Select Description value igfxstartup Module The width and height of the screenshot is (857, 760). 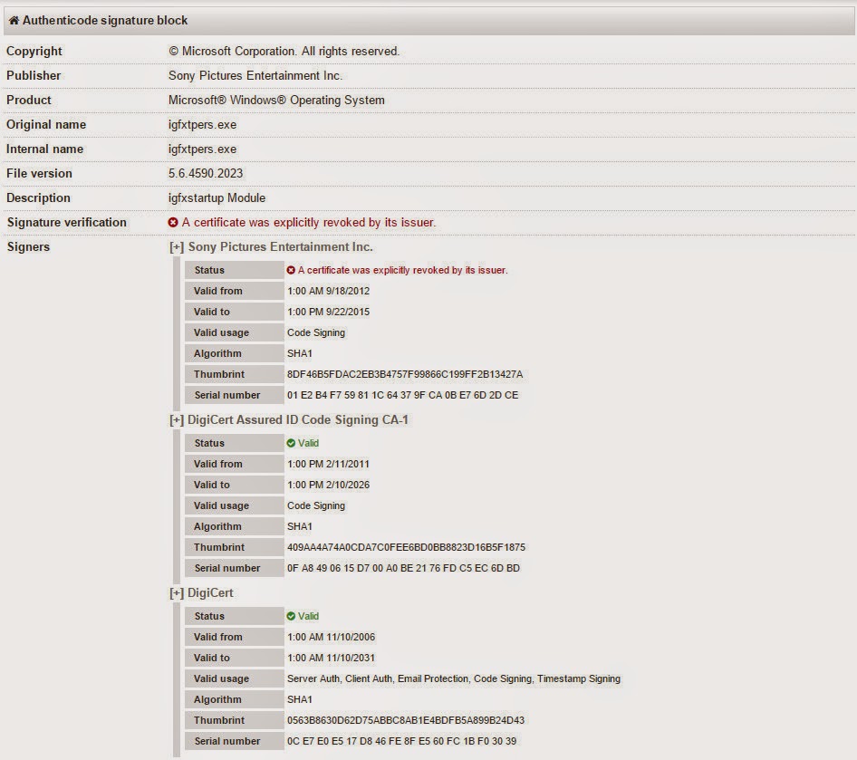(x=217, y=197)
